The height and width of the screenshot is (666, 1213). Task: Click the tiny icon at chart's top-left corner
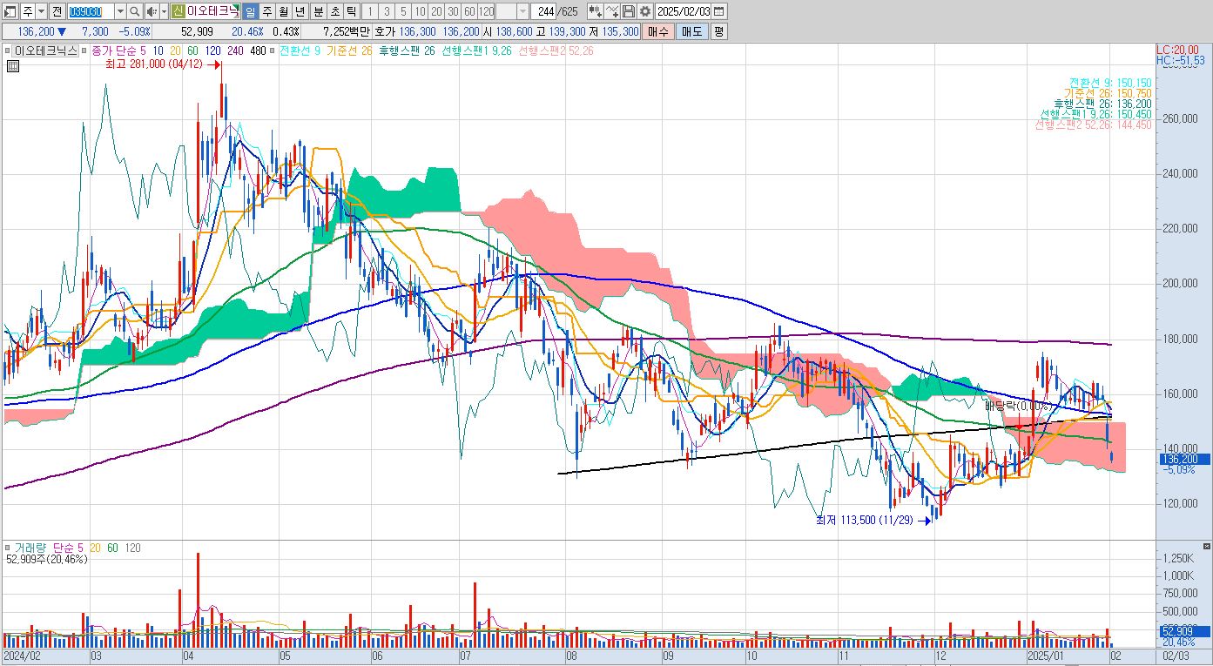coord(12,65)
